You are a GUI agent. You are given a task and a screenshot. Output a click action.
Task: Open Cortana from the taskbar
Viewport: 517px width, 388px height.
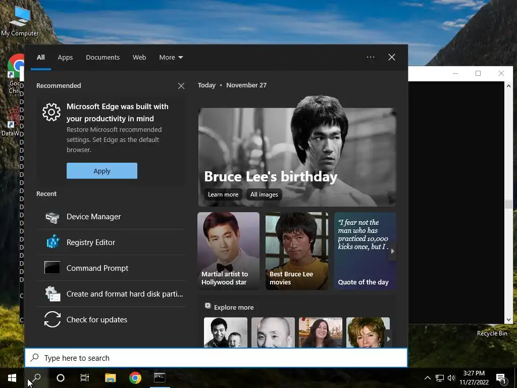pyautogui.click(x=61, y=378)
